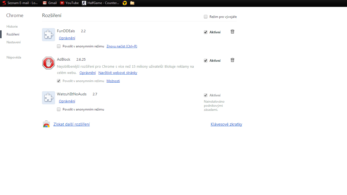Uncheck Aktivní for FunDDEals
This screenshot has width=347, height=195.
(x=205, y=32)
